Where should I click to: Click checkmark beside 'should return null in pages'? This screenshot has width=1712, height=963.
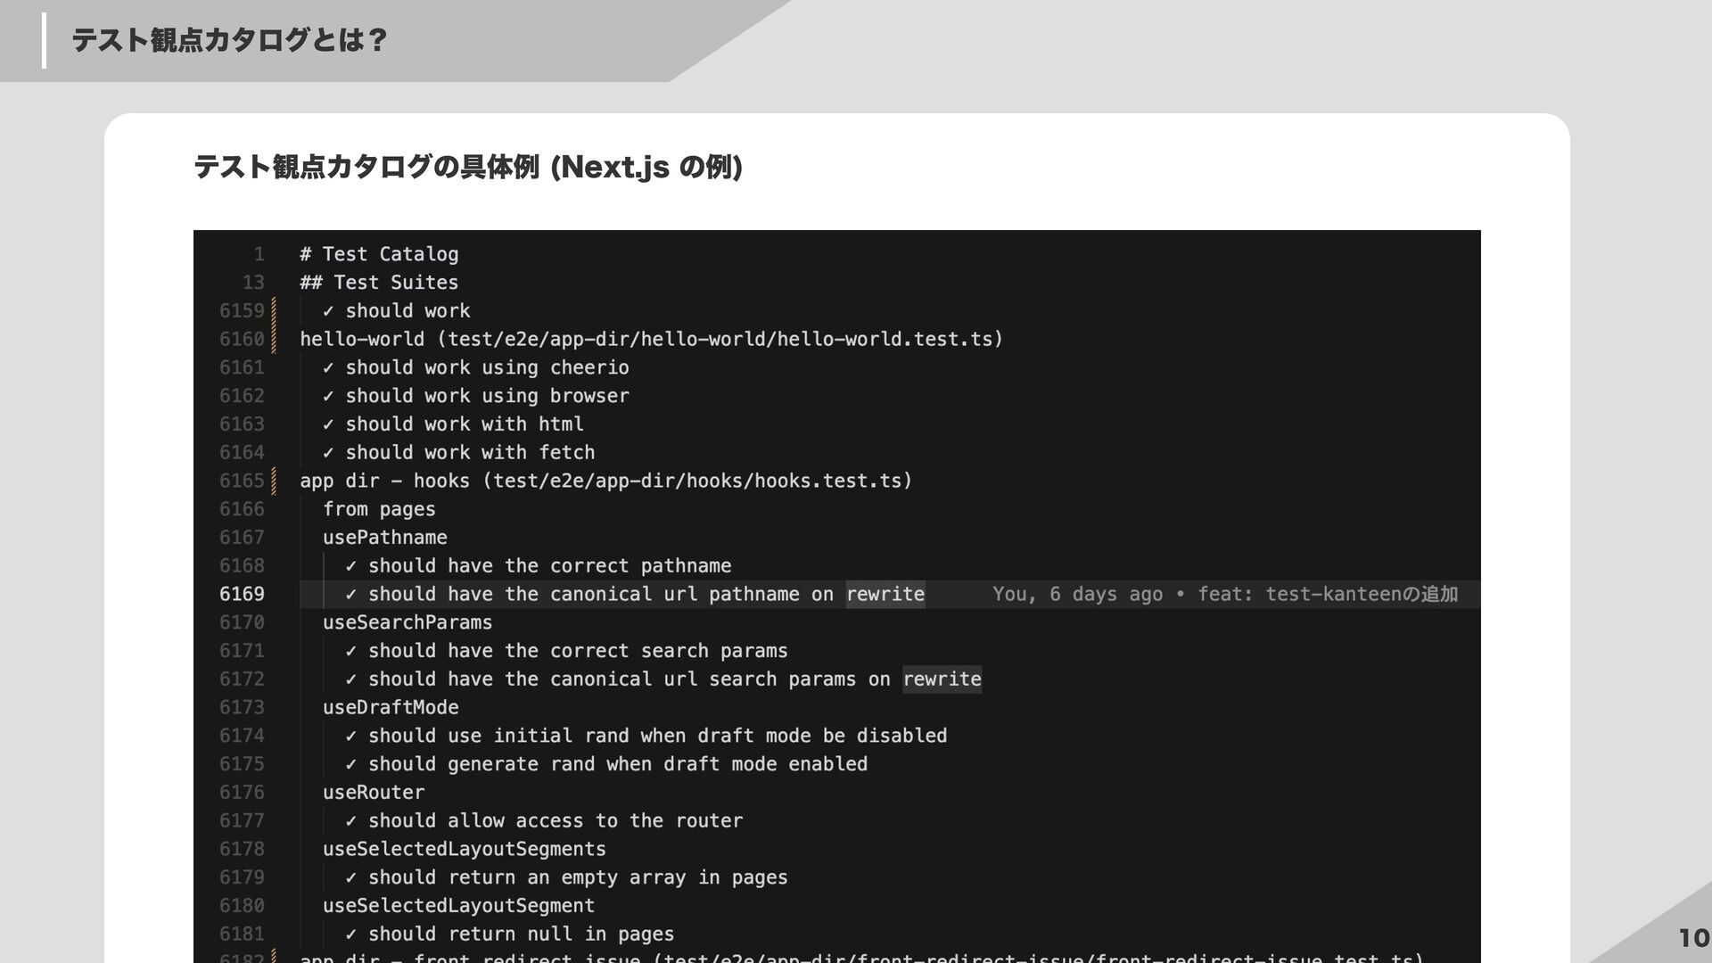[350, 934]
